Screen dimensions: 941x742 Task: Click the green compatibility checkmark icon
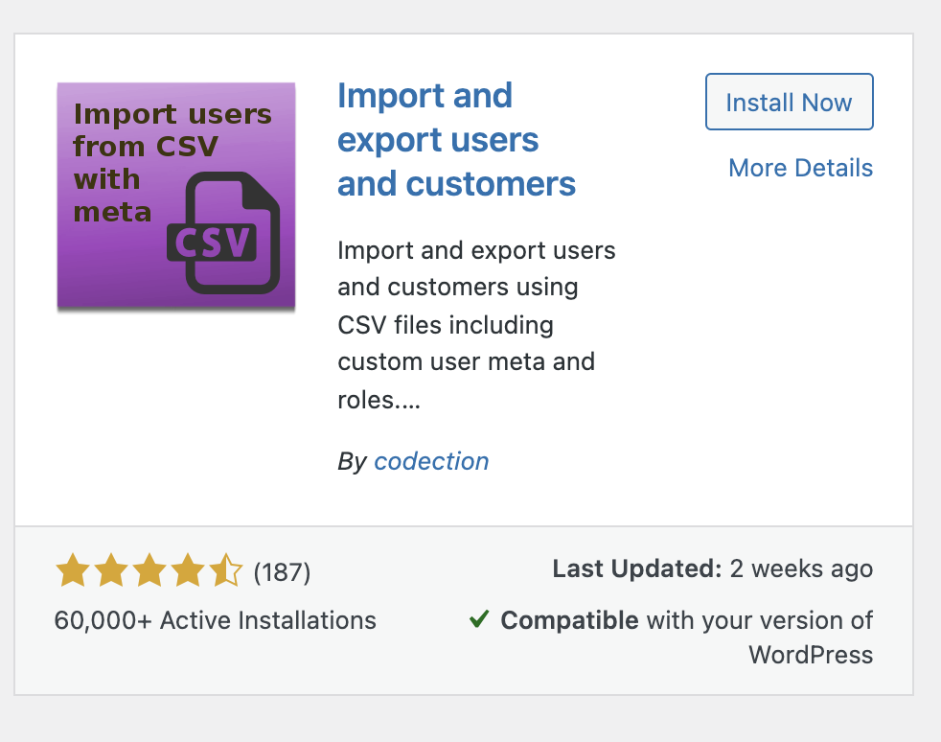[x=479, y=618]
